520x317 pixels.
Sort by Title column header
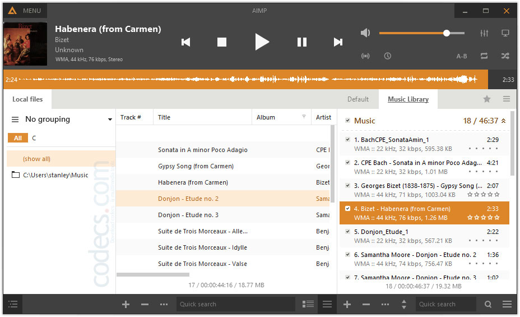pos(202,117)
